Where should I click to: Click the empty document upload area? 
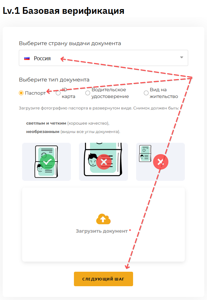point(103,225)
